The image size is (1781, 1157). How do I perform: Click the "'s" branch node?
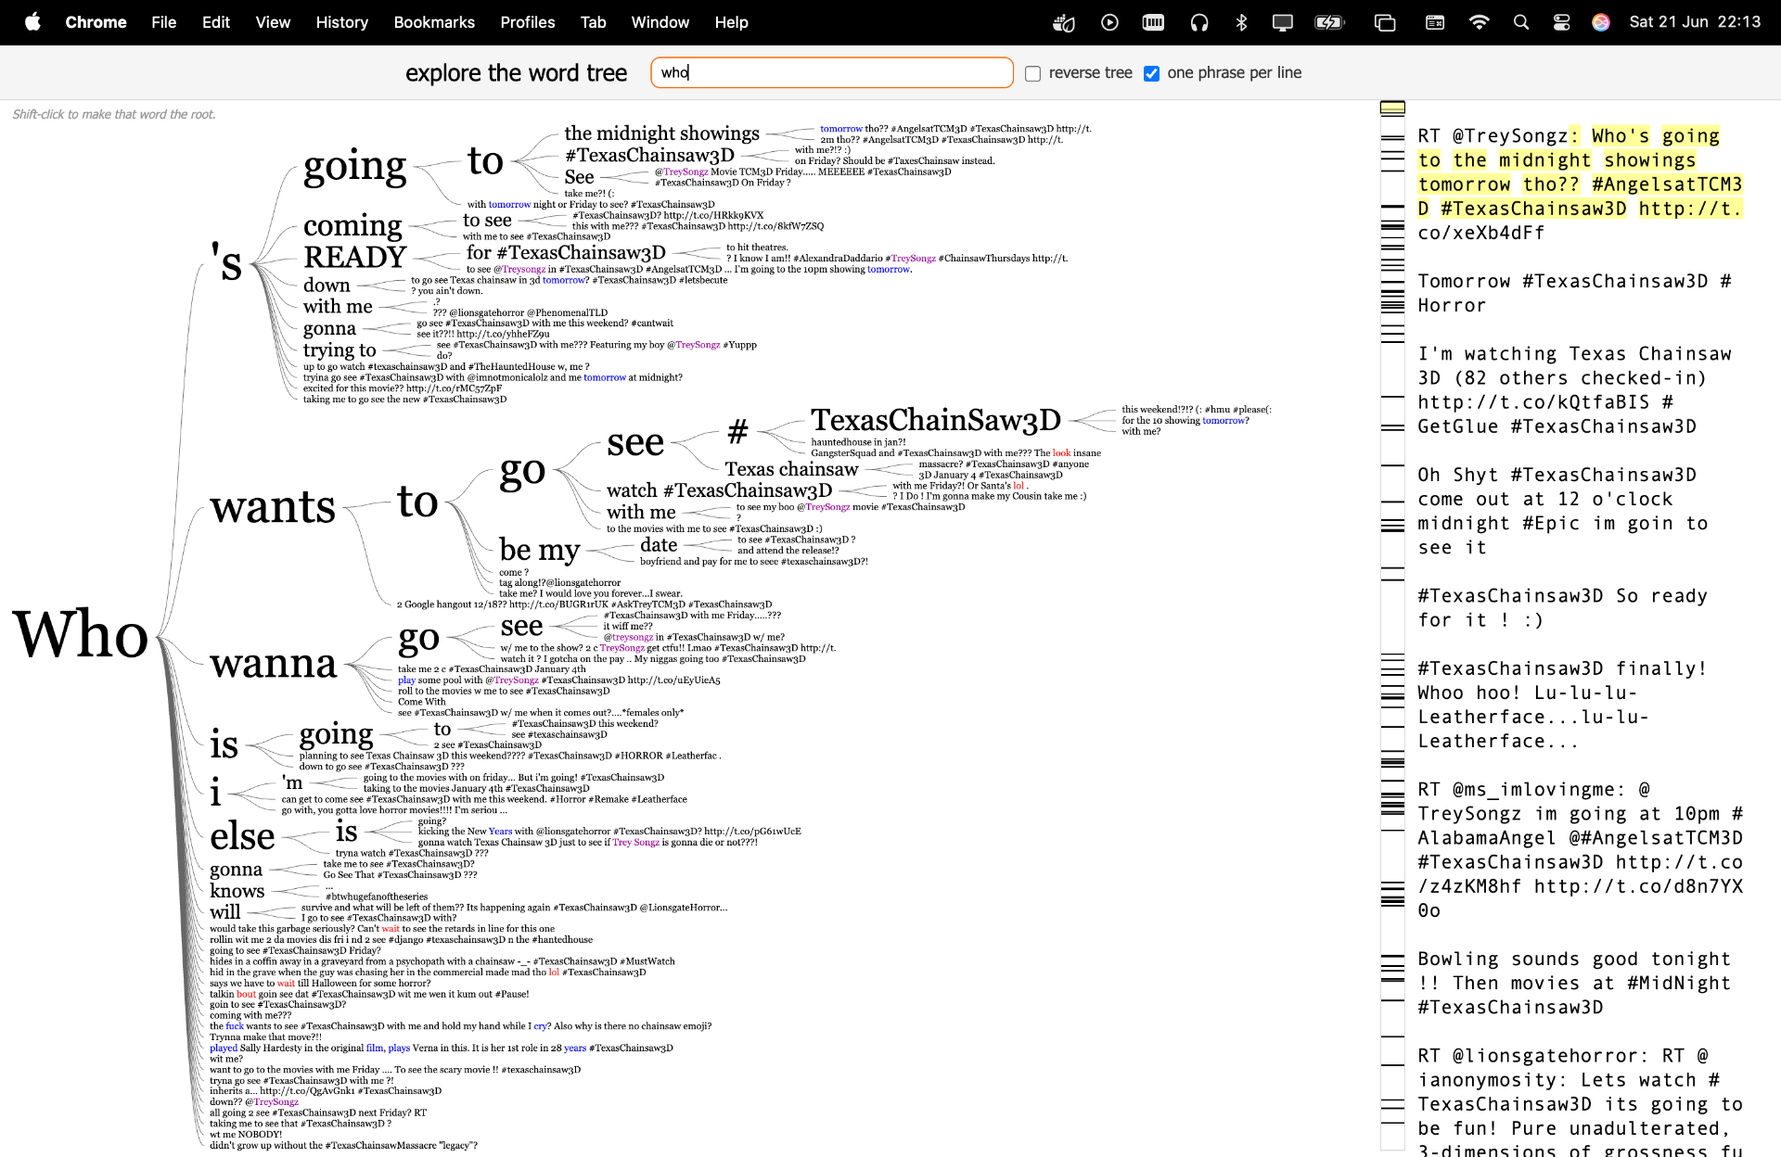[x=226, y=261]
